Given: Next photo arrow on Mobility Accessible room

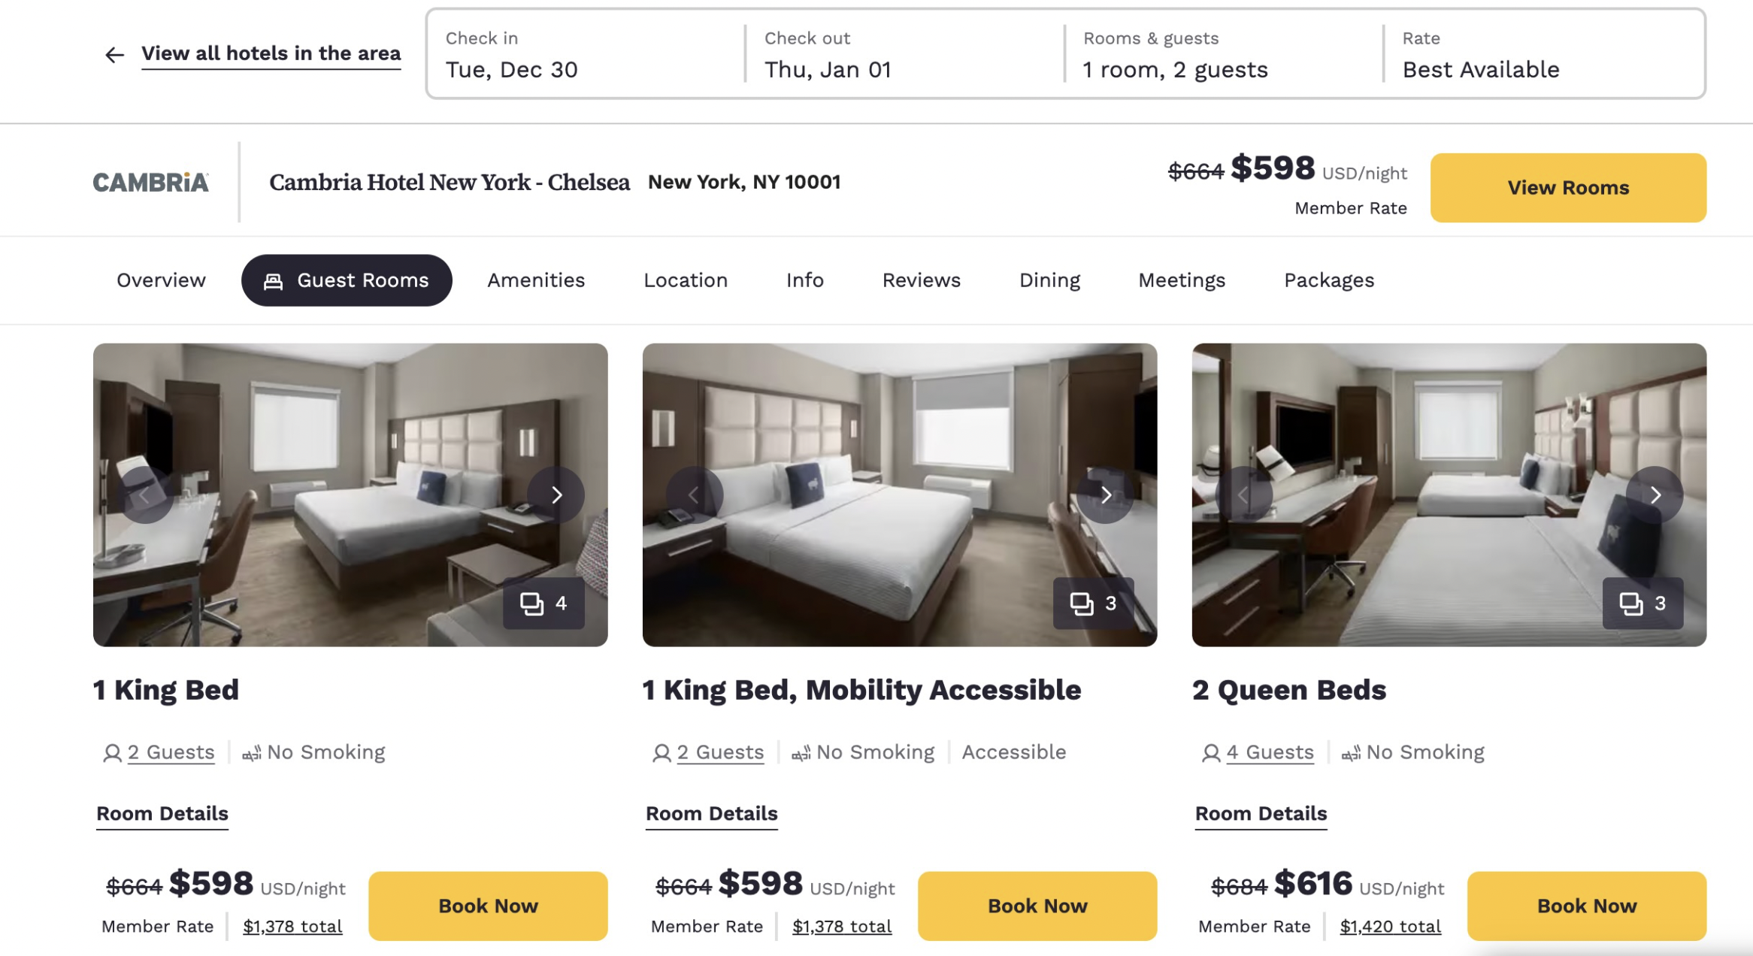Looking at the screenshot, I should click(x=1105, y=495).
